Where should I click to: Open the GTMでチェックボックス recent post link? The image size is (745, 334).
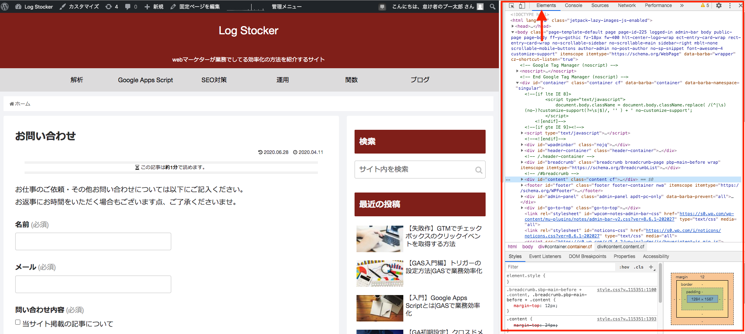[444, 236]
